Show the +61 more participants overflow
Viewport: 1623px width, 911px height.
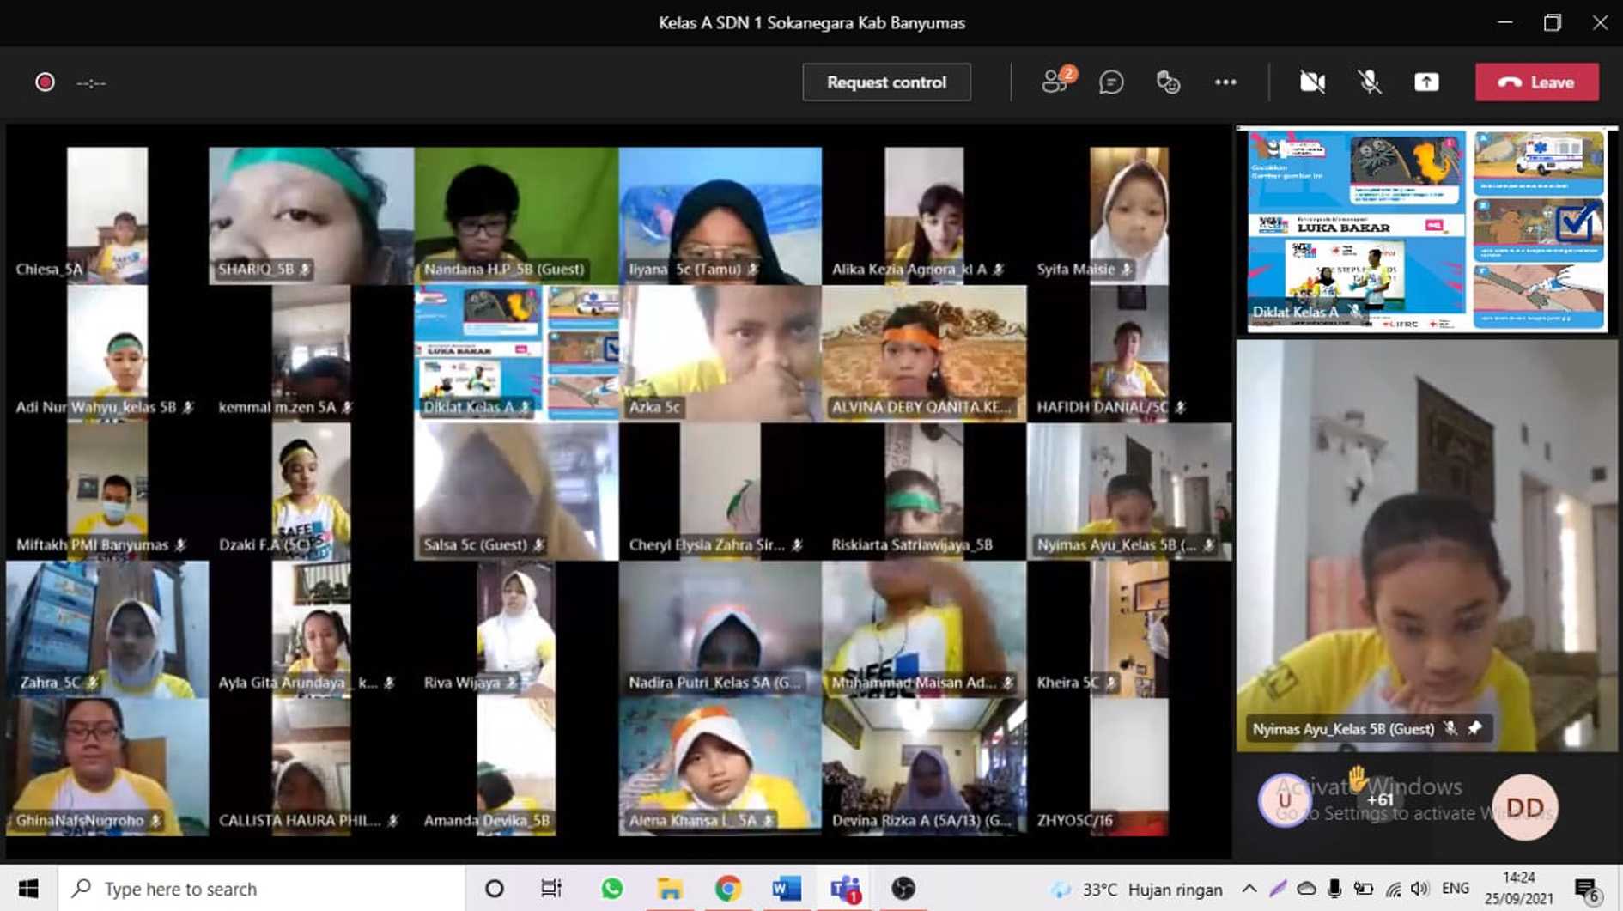click(1379, 799)
